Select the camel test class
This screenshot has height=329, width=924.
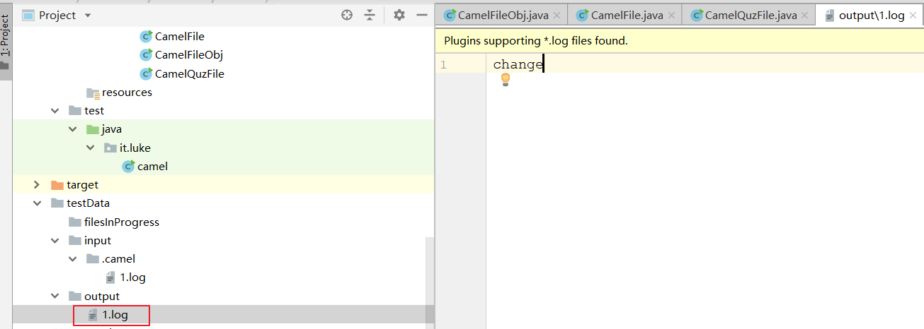152,167
